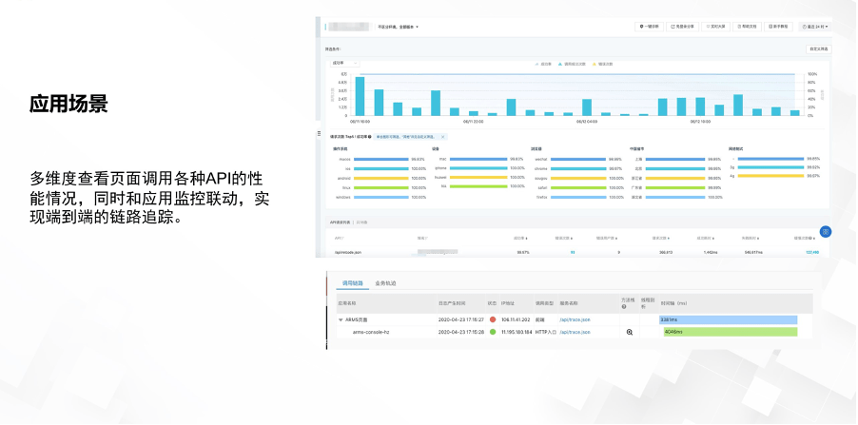Click the red status dot for ARMS页面
Screen dimensions: 858x425
[x=493, y=319]
